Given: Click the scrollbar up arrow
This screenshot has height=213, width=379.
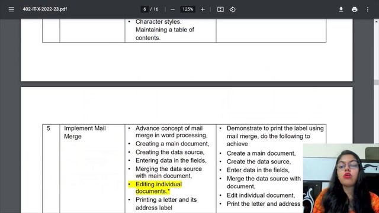Looking at the screenshot, I should pyautogui.click(x=377, y=21).
